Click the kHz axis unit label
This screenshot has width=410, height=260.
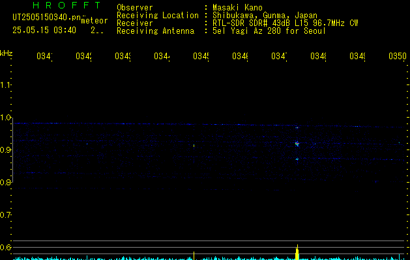(x=6, y=53)
